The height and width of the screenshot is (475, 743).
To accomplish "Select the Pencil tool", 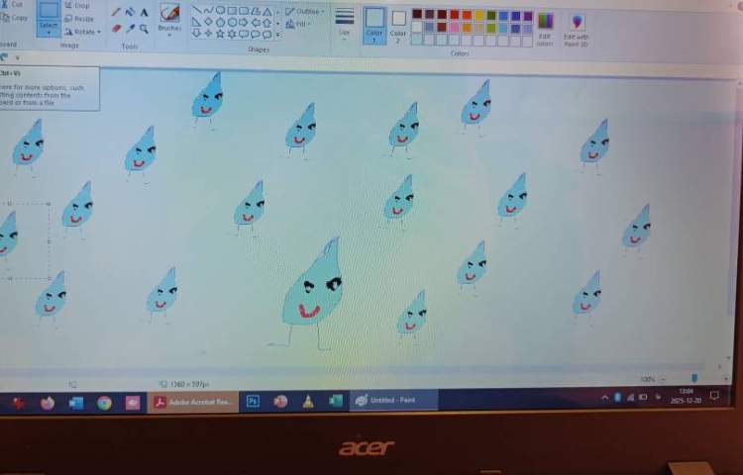I will click(x=116, y=13).
